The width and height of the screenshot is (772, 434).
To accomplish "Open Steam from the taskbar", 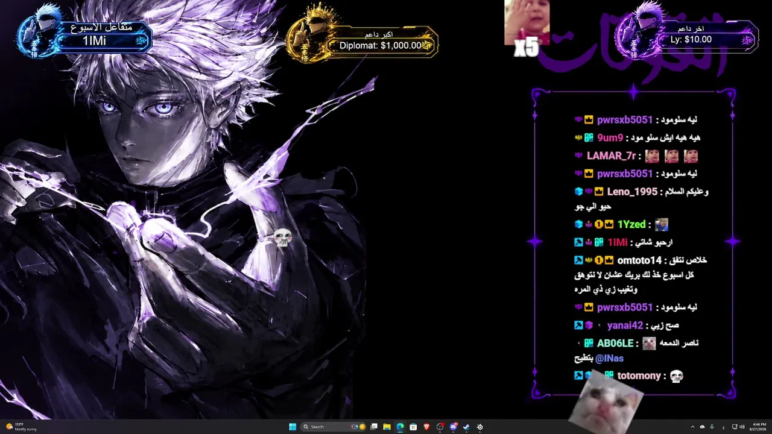I will click(x=466, y=427).
